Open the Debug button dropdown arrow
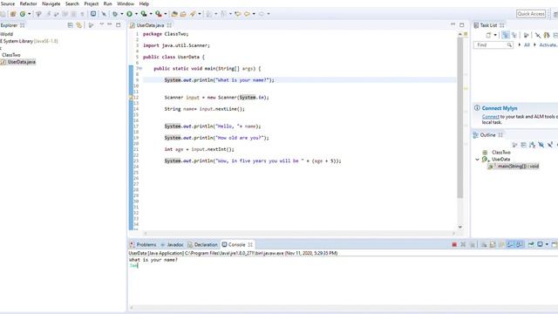 pos(122,14)
